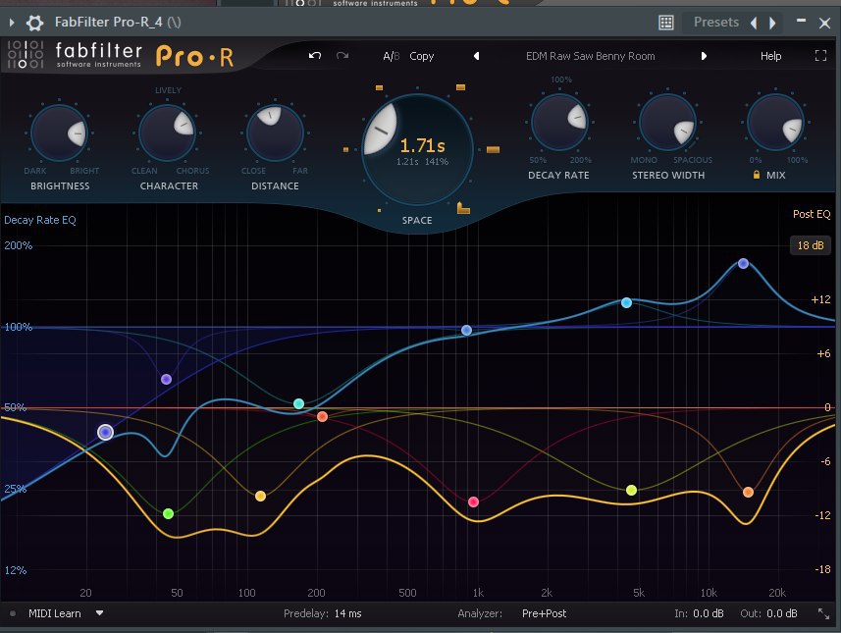The image size is (841, 633).
Task: Select the violet decay EQ band near 15k
Action: pos(744,263)
